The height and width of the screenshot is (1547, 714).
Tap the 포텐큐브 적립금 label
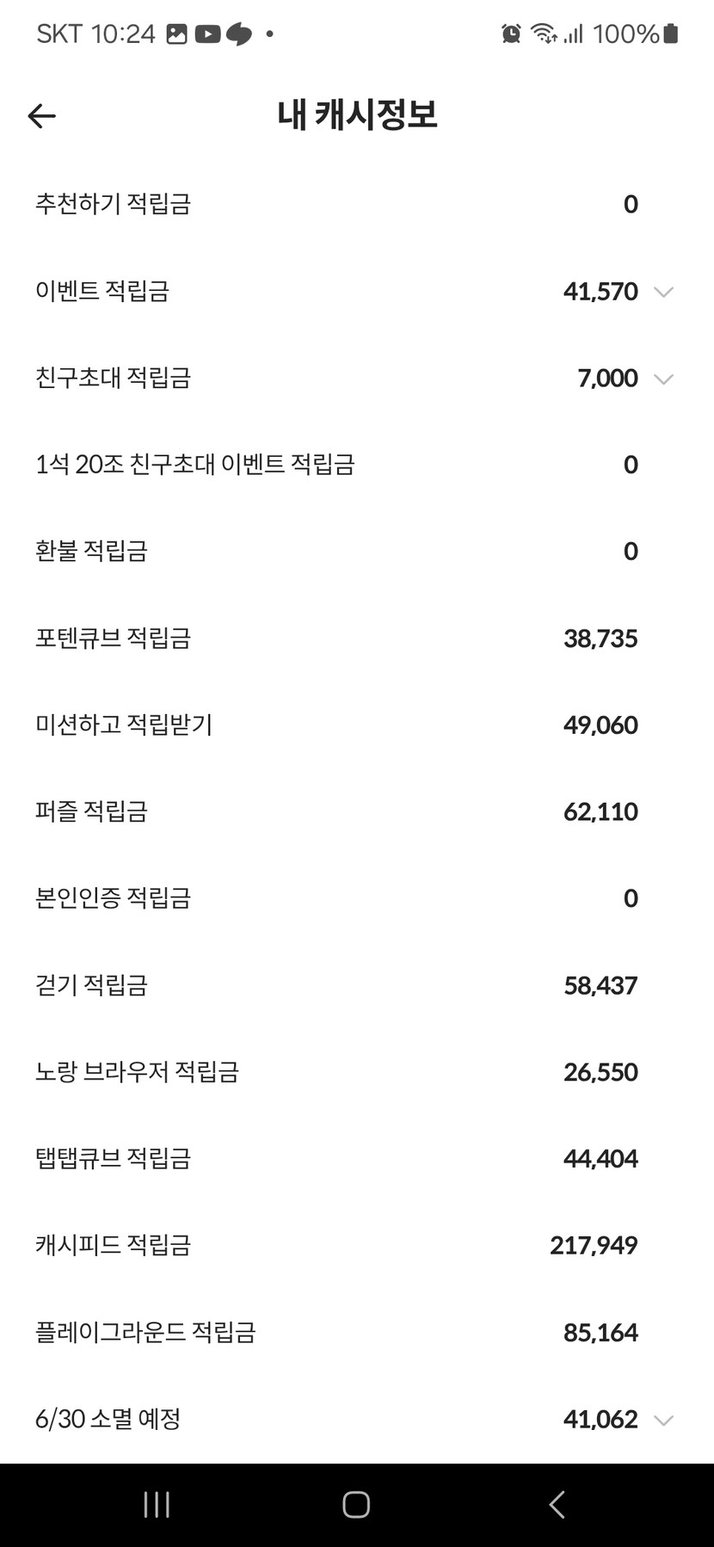(113, 638)
